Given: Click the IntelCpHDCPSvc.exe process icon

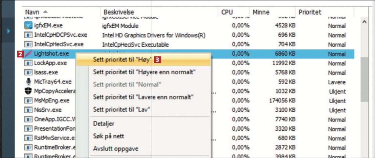Looking at the screenshot, I should (28, 35).
